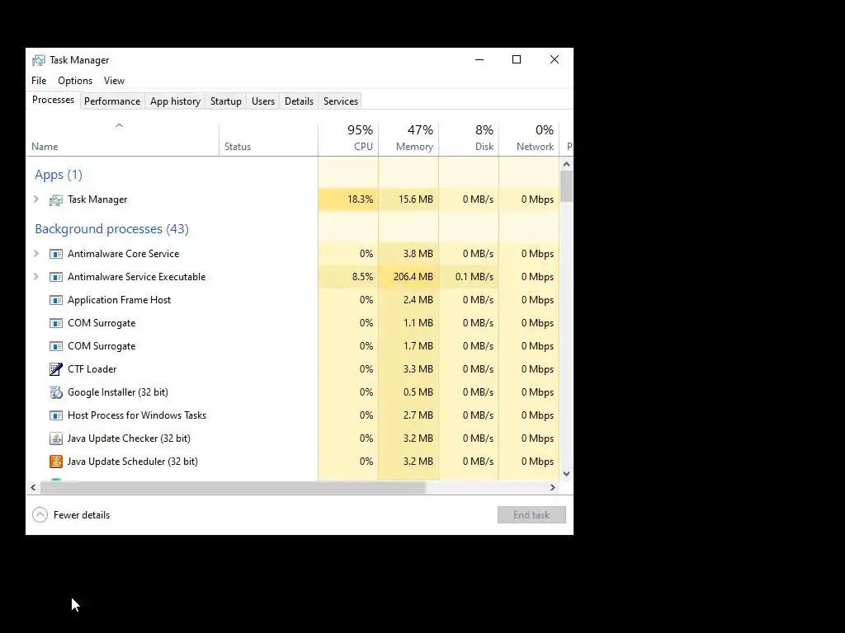Select the CTF Loader process name

click(92, 369)
